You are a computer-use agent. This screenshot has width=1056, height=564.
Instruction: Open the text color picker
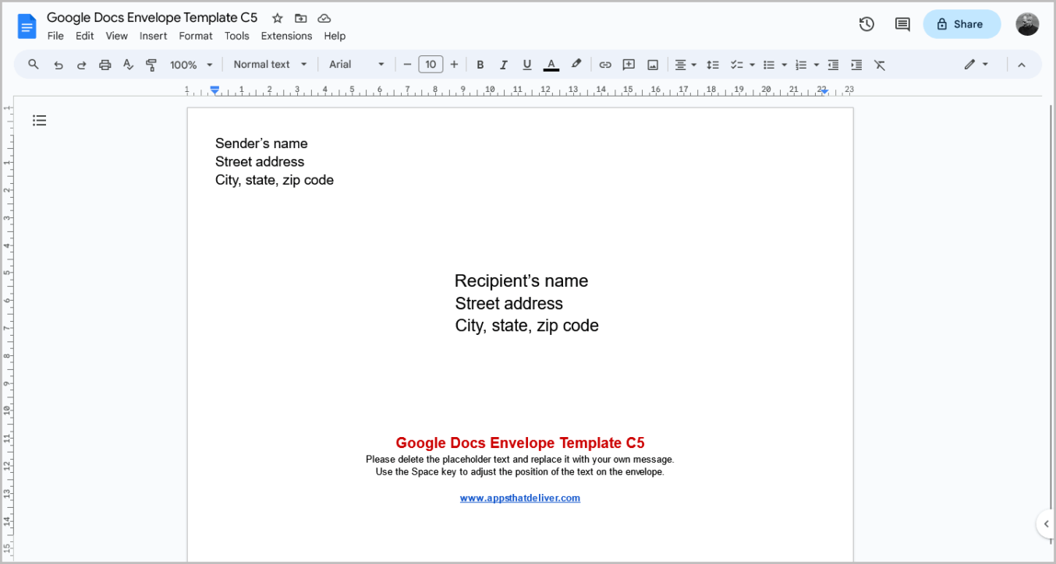(551, 65)
